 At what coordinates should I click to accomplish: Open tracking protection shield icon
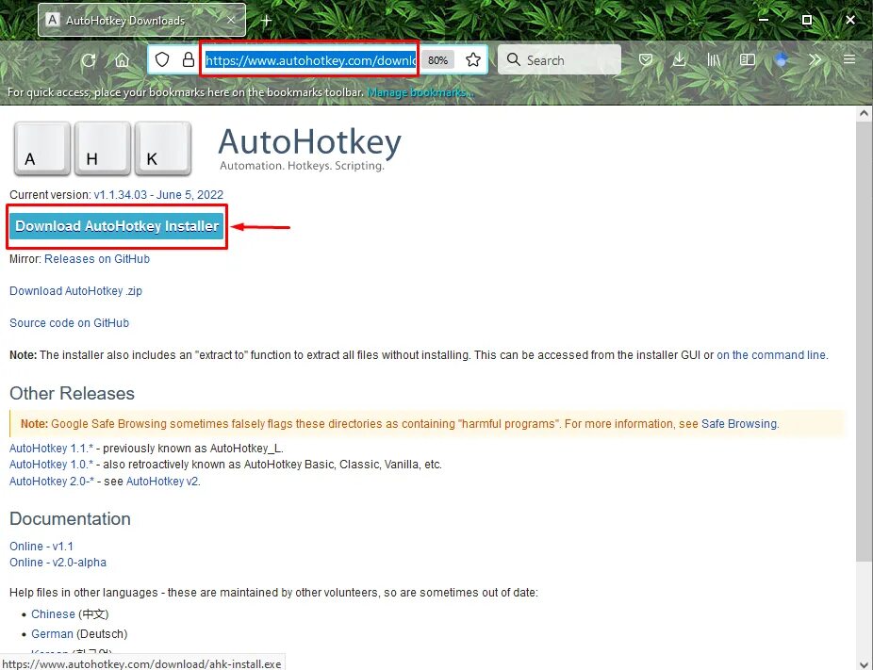[162, 59]
